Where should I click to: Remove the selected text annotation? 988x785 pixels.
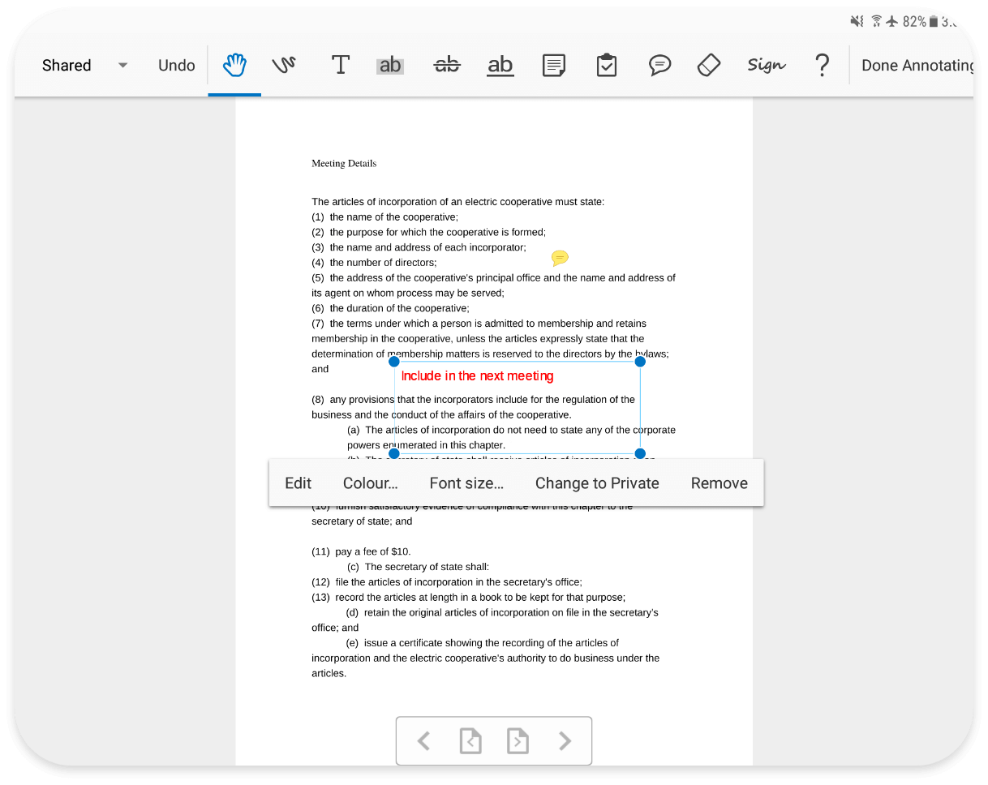[x=719, y=483]
